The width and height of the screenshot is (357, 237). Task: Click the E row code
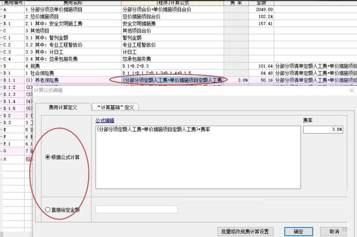5,130
